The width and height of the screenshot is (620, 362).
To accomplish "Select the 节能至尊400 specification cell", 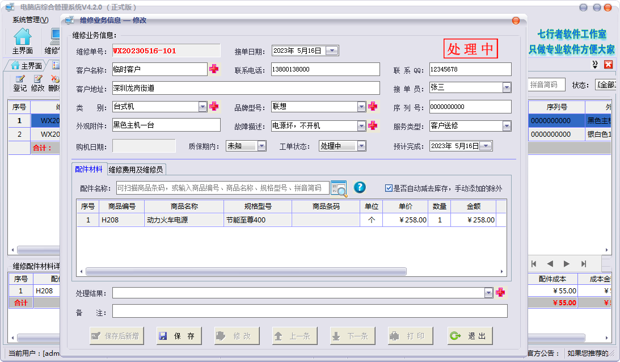I will (x=258, y=220).
